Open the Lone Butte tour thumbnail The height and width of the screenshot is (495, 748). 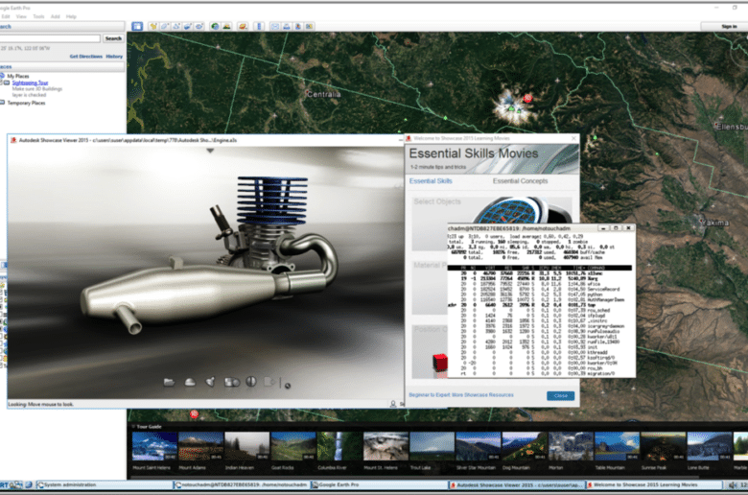pos(710,446)
